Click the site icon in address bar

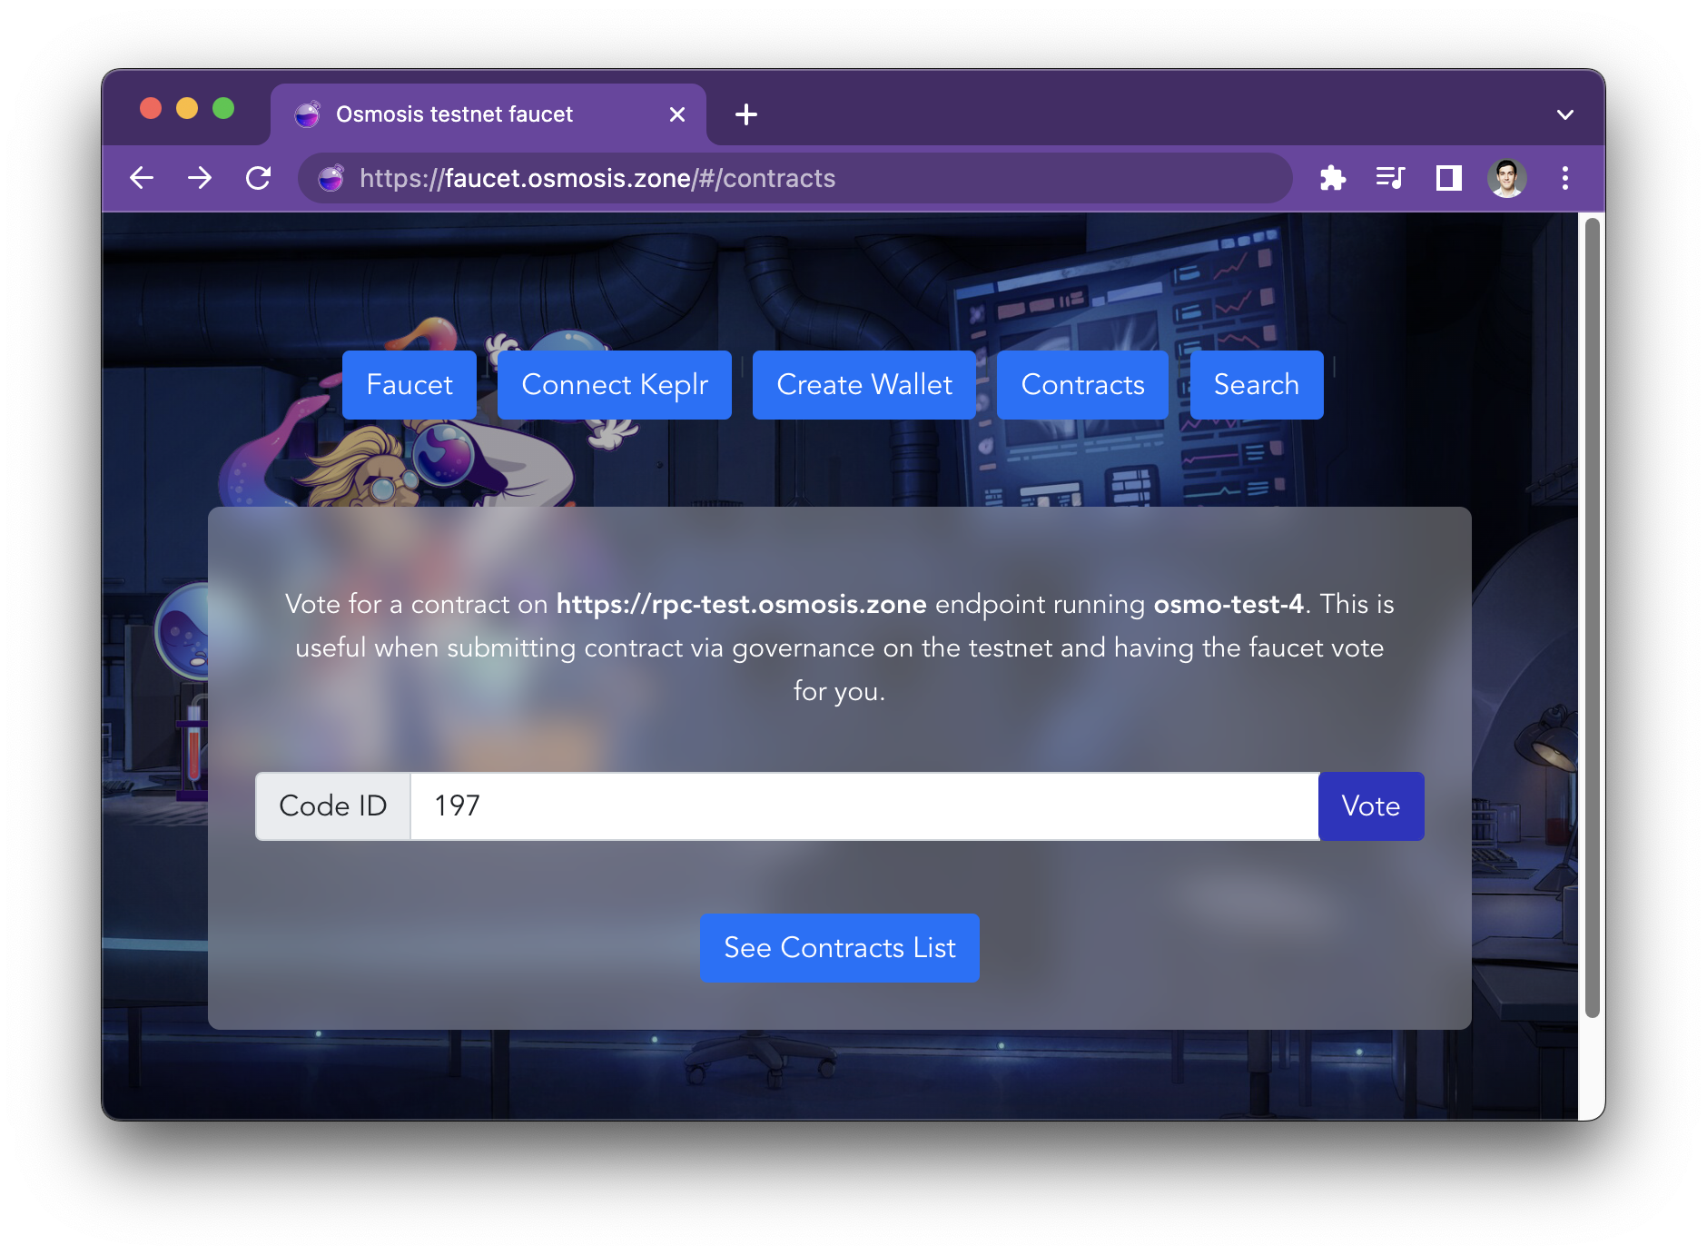click(331, 178)
